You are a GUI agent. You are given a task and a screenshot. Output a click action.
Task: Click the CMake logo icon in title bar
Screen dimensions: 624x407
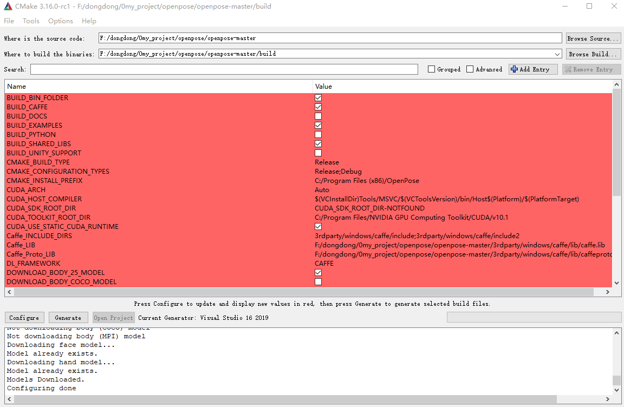(x=8, y=6)
